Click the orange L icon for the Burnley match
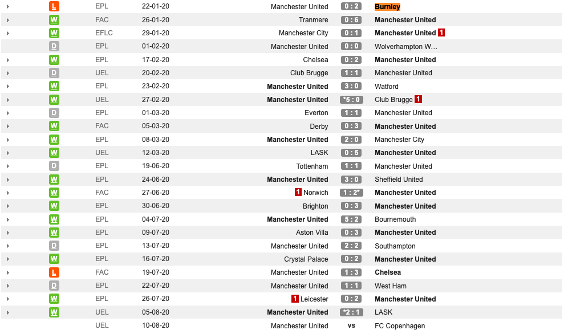 [x=54, y=6]
